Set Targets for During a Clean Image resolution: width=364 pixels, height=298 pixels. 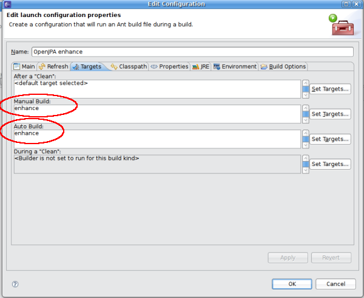tap(330, 164)
